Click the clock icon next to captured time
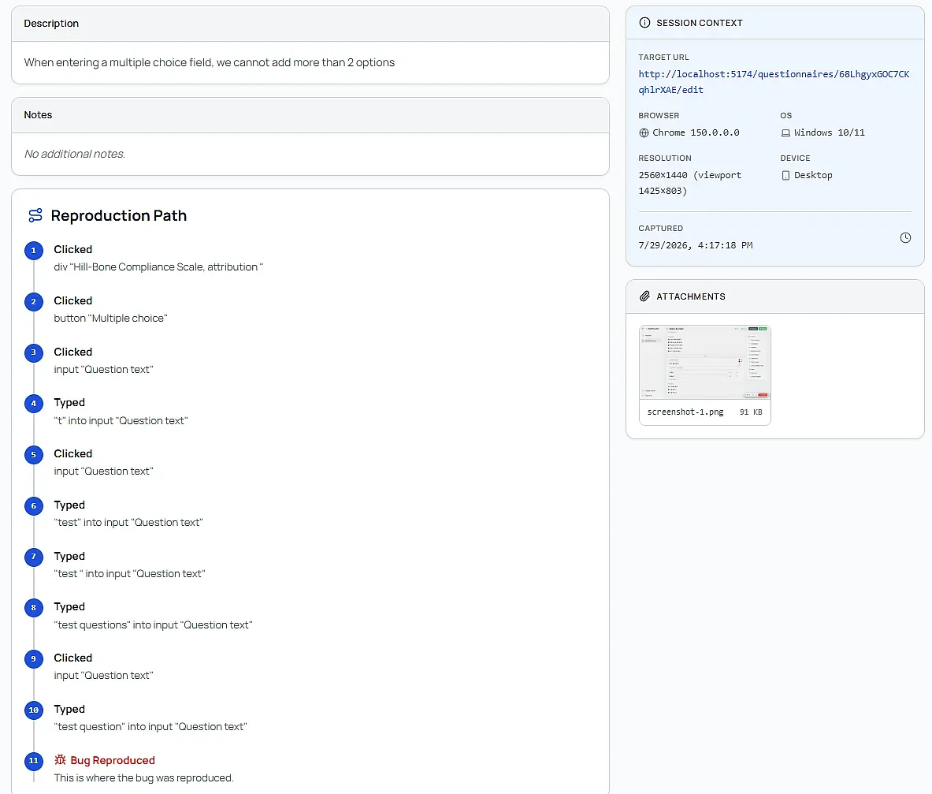 click(905, 238)
